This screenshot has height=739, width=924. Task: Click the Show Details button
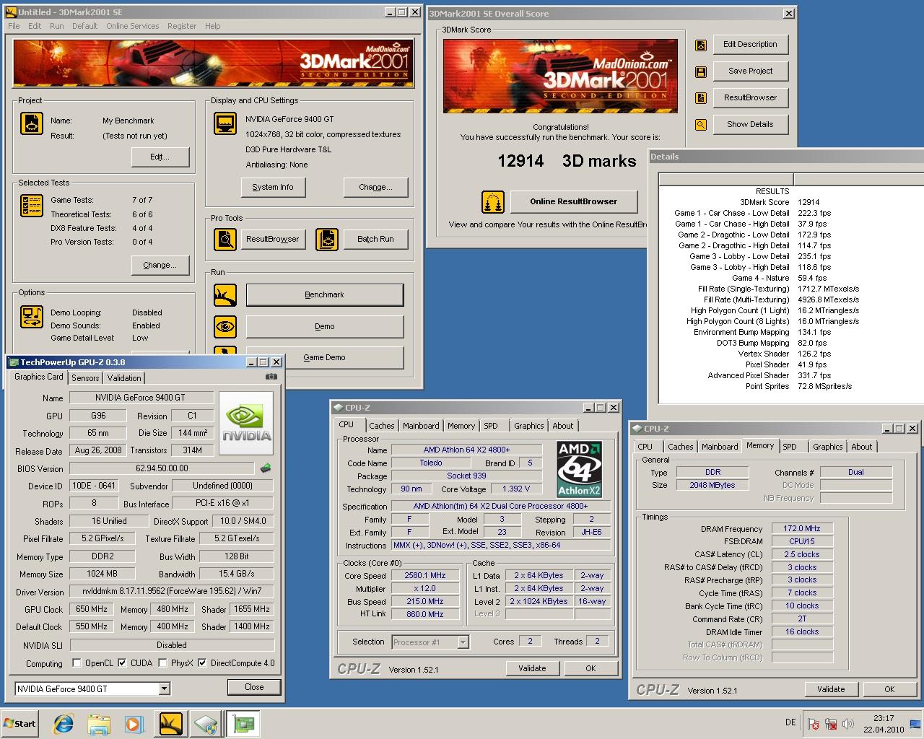click(751, 124)
